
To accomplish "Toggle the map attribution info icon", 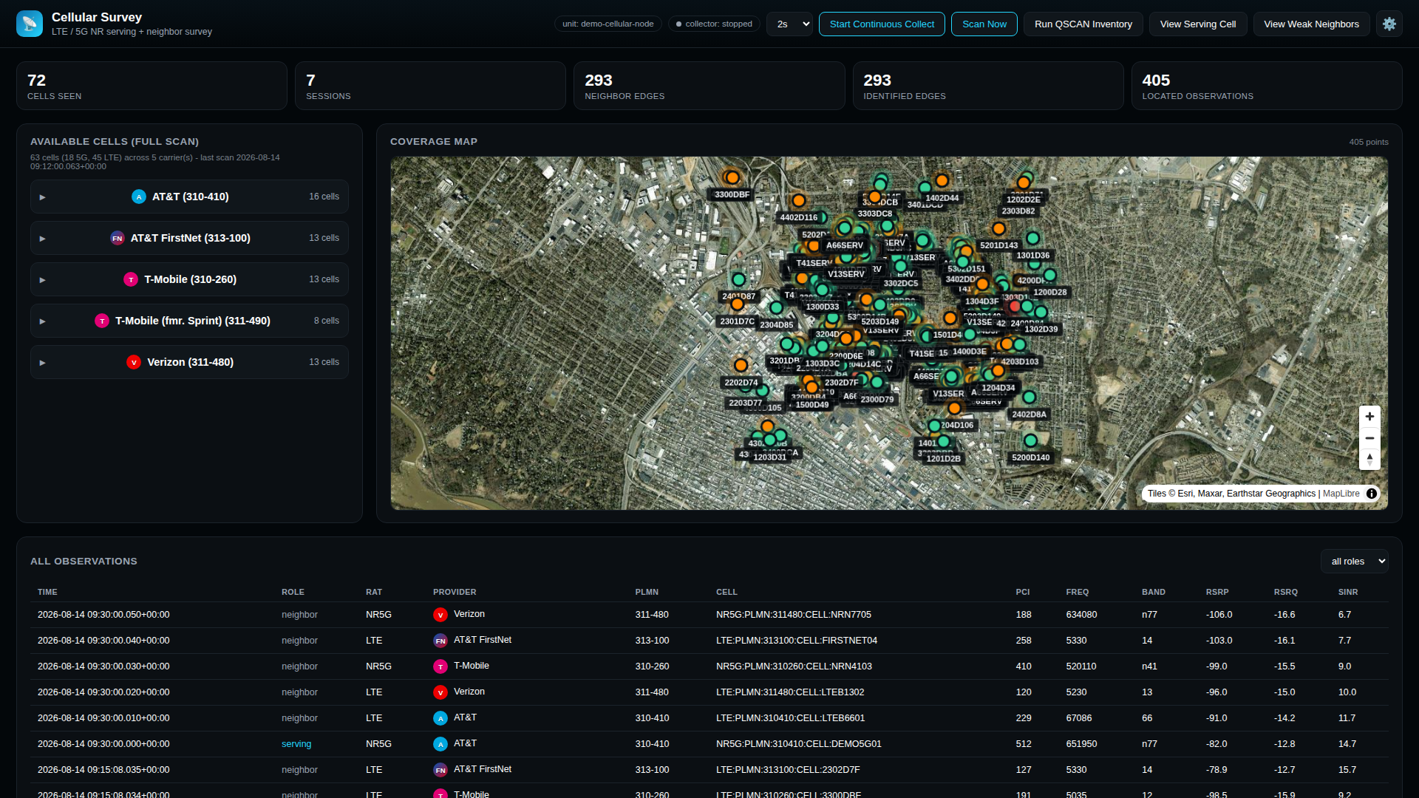I will [x=1372, y=494].
